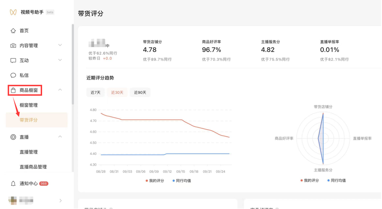The image size is (382, 209).
Task: Open 橱窗管理 from the sidebar
Action: [30, 105]
